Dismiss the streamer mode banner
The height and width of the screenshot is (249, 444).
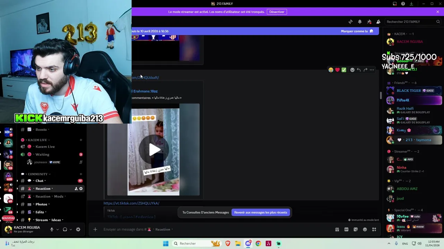[x=438, y=12]
